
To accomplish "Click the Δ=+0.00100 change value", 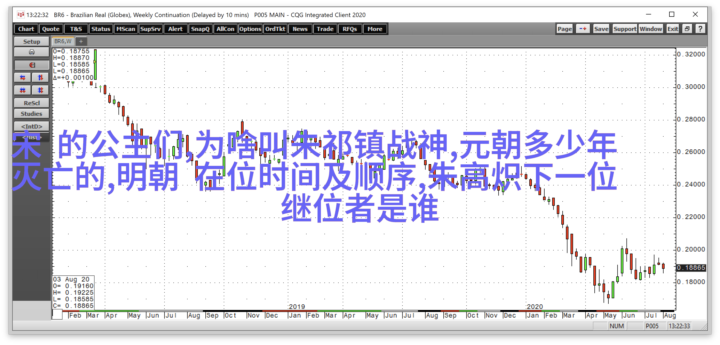I will 73,78.
